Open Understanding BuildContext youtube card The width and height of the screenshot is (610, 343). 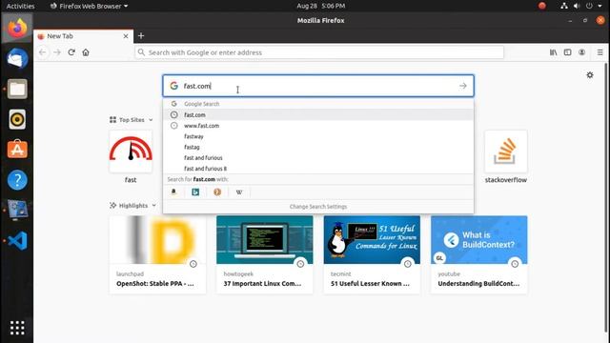tap(479, 254)
